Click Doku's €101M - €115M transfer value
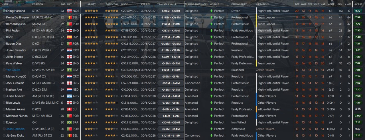 click(171, 135)
